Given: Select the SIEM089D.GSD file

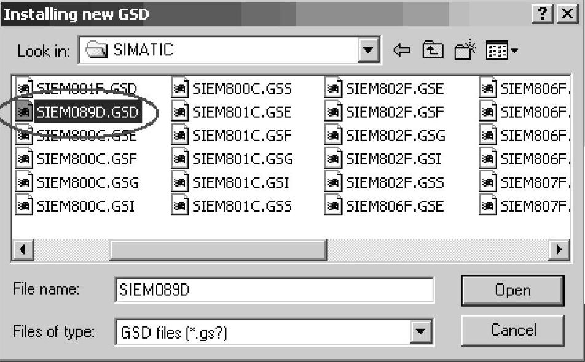Looking at the screenshot, I should point(88,112).
